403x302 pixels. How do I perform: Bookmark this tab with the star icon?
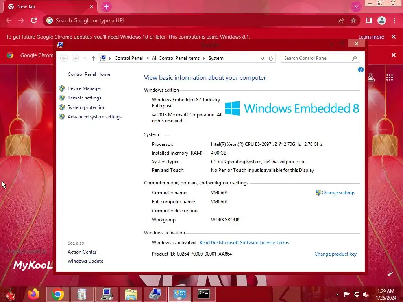pos(353,20)
